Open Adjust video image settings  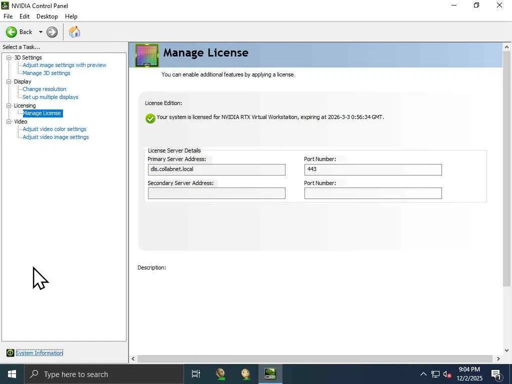click(55, 137)
